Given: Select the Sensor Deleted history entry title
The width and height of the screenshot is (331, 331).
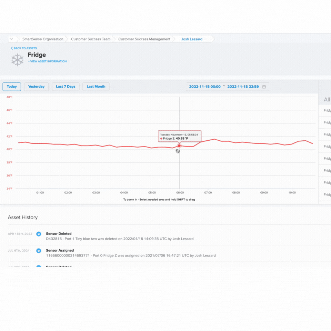Looking at the screenshot, I should [x=59, y=234].
